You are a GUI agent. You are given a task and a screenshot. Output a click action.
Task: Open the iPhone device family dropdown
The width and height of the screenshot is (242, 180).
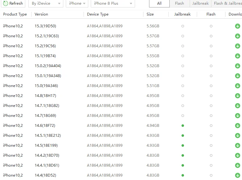[x=77, y=3]
